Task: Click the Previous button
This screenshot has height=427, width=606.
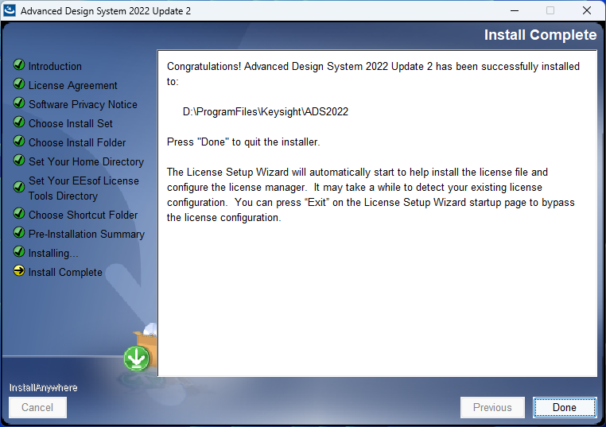Action: (x=492, y=407)
